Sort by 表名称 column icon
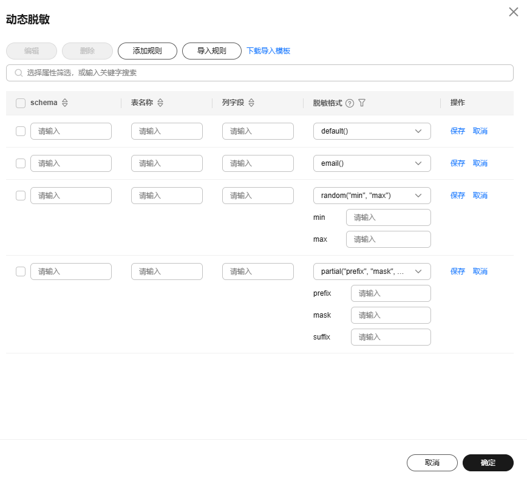Viewport: 527px width, 478px height. (x=160, y=103)
